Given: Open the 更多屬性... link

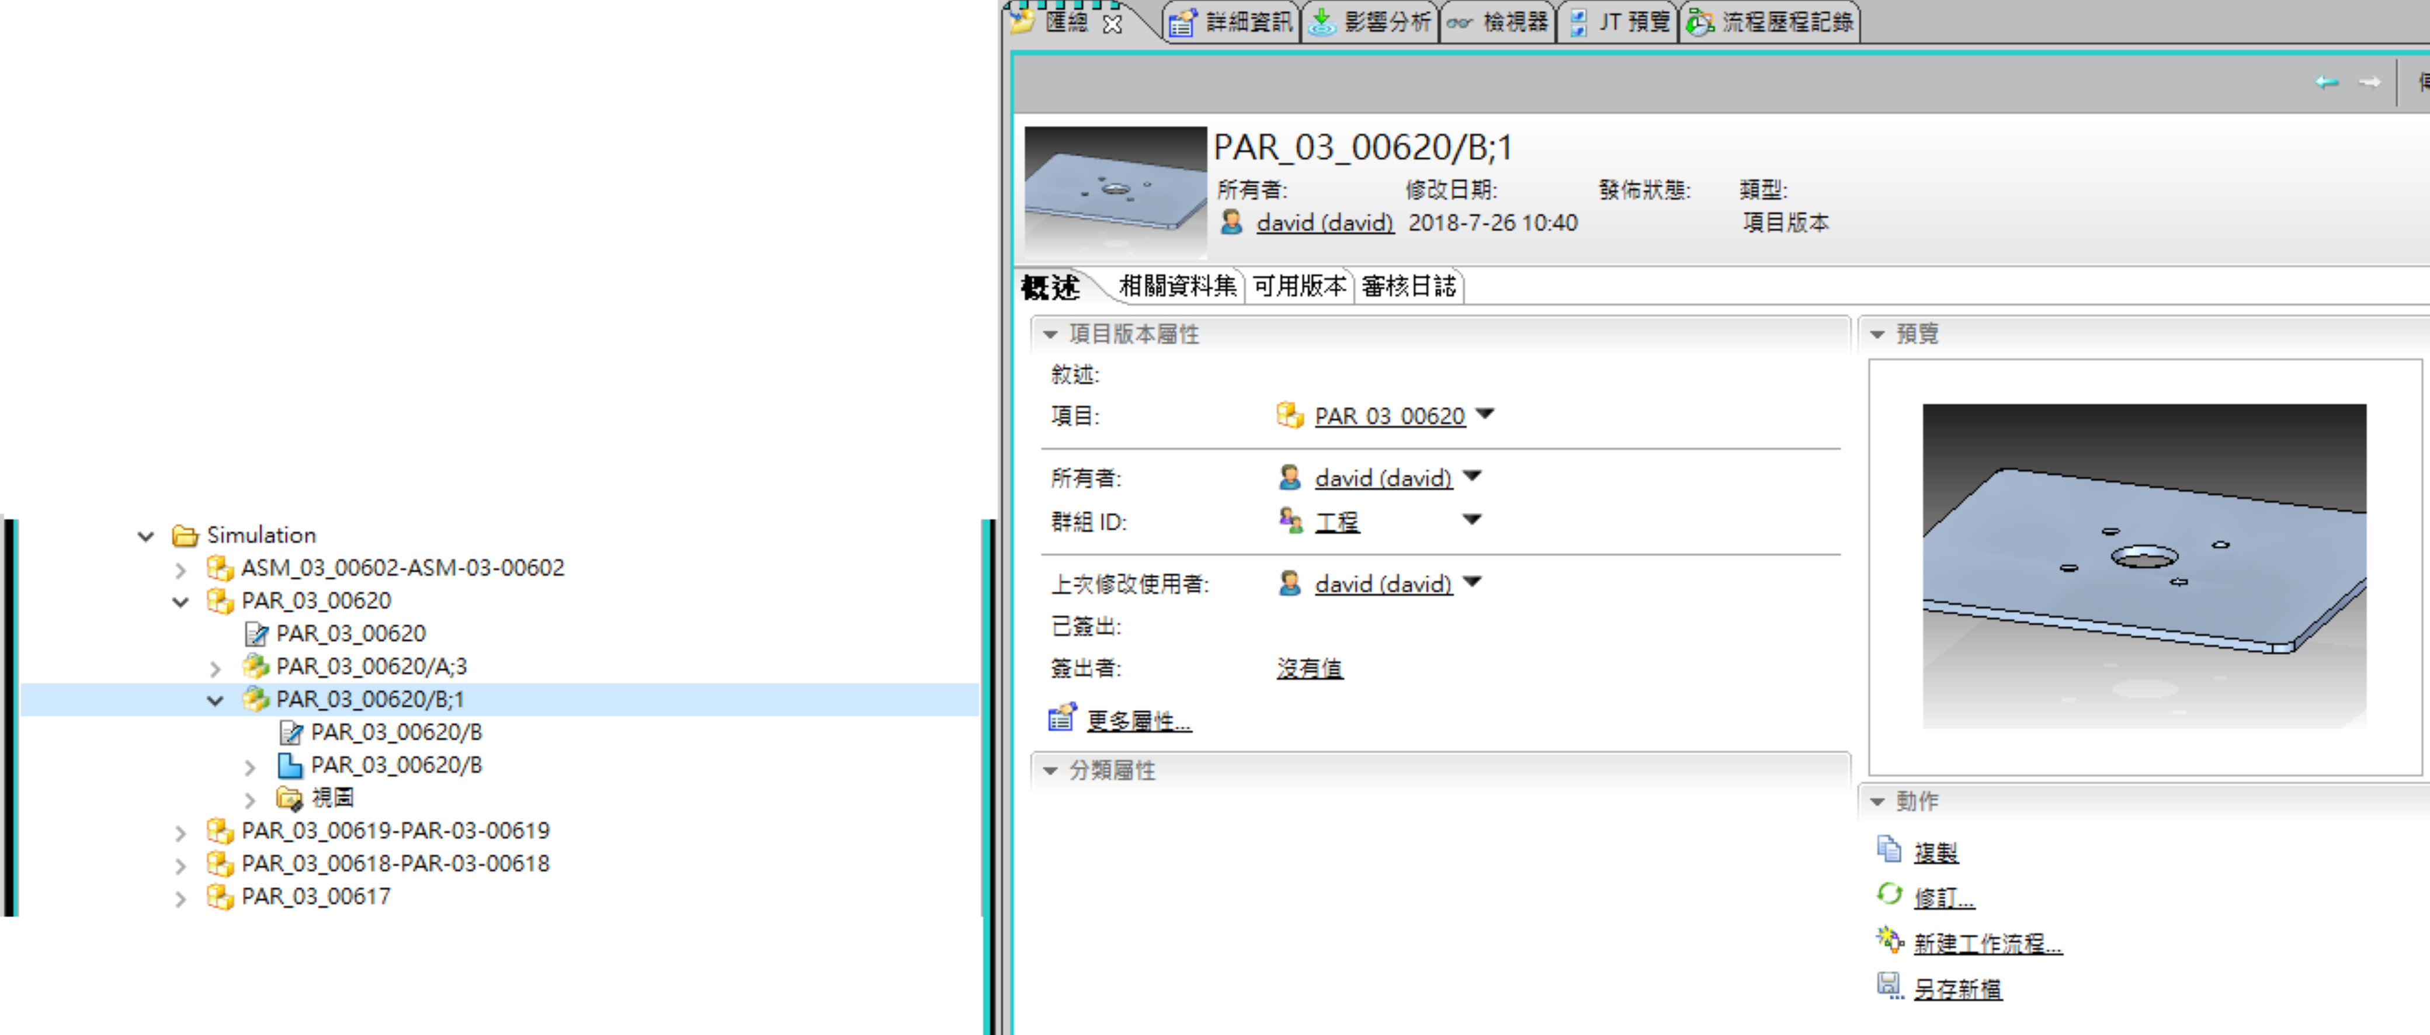Looking at the screenshot, I should click(x=1138, y=721).
